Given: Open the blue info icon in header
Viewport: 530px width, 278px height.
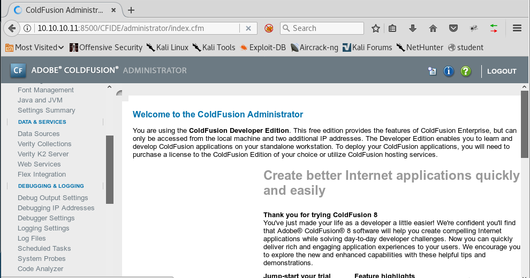Looking at the screenshot, I should pyautogui.click(x=449, y=71).
